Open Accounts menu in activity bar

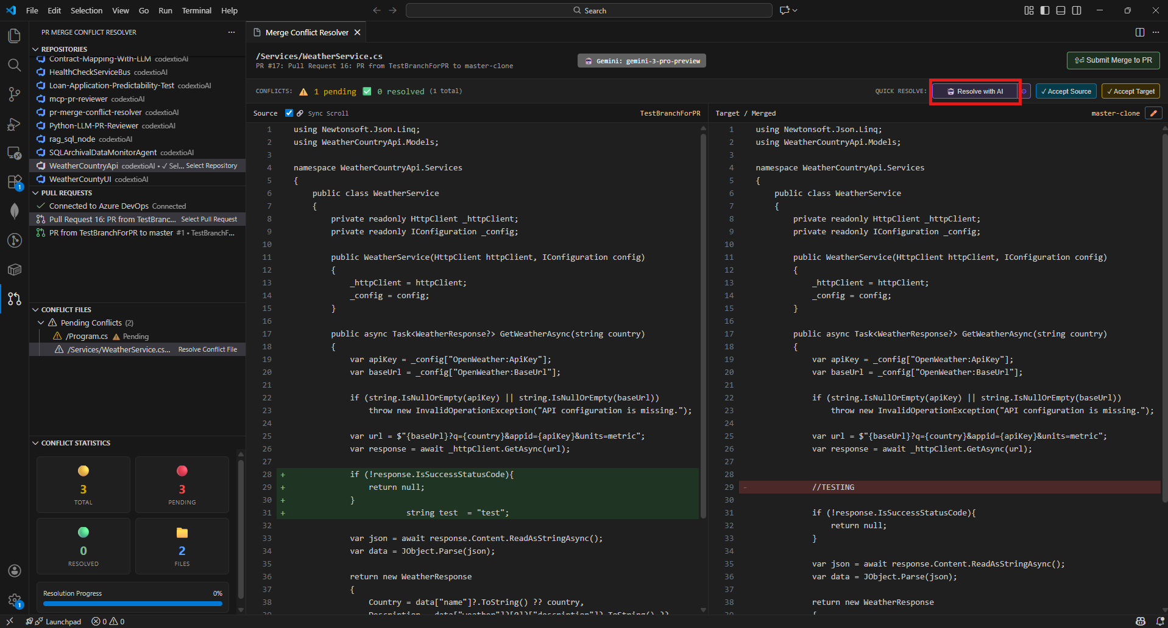[14, 571]
